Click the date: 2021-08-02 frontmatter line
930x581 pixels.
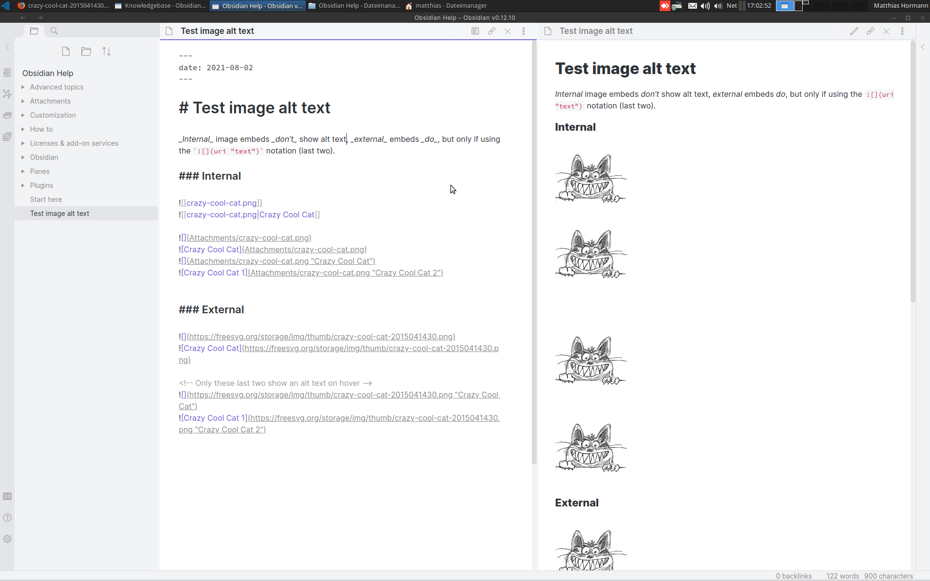point(216,68)
